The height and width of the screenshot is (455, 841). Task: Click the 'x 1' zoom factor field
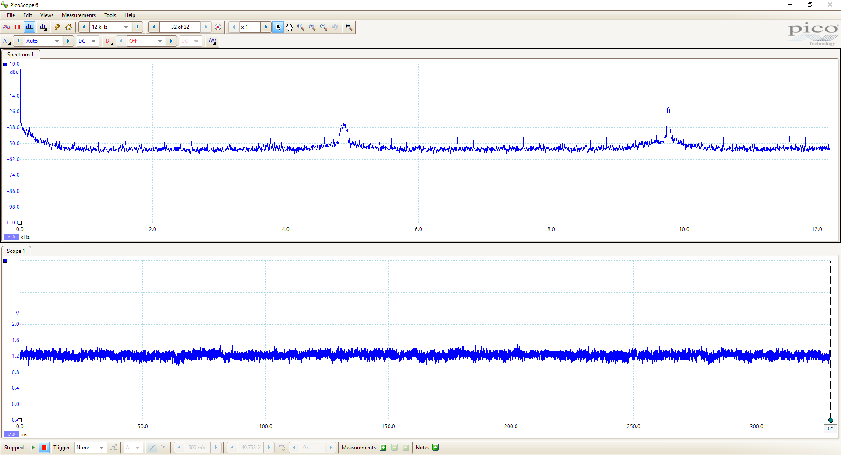[x=250, y=27]
